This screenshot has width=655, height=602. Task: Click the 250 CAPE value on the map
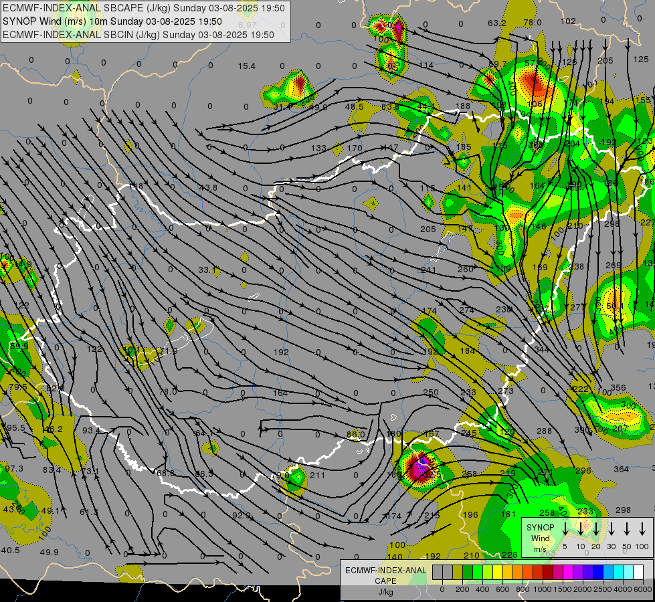[x=431, y=392]
